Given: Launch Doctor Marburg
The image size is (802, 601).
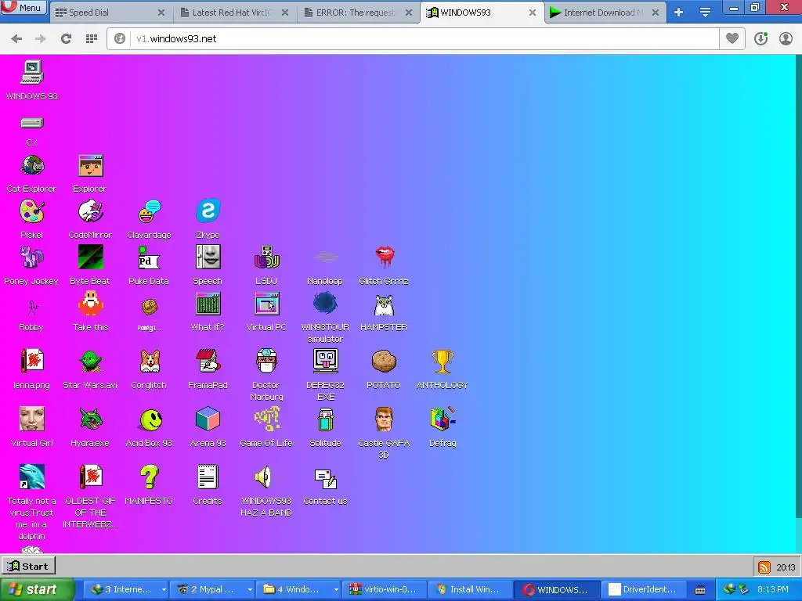Looking at the screenshot, I should pos(266,361).
